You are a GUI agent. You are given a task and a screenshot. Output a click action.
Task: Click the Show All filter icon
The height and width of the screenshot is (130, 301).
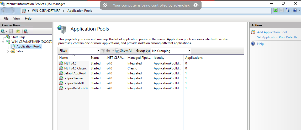pos(117,51)
